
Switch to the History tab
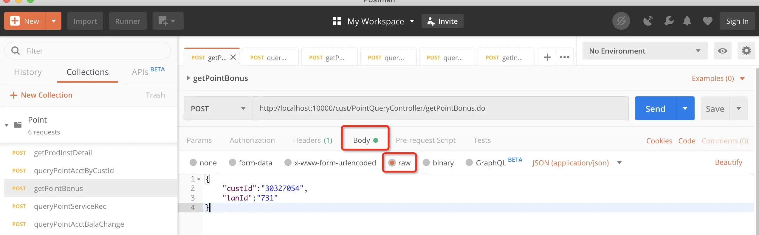coord(28,72)
